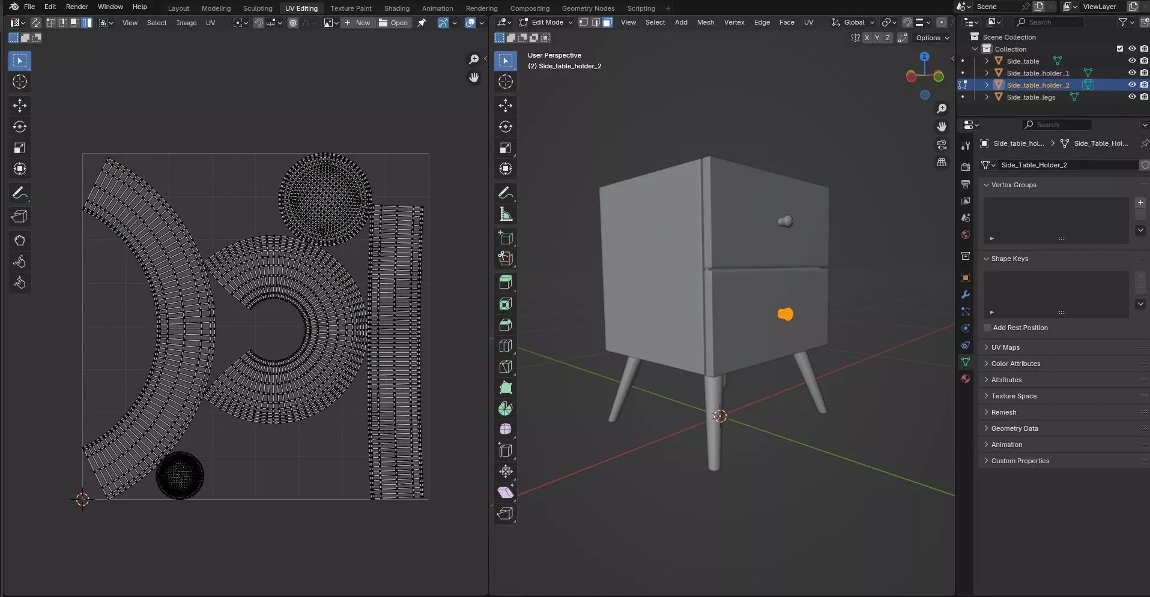Hide Side_table_holder_1 in viewport
Screen dimensions: 1150x597
click(x=1132, y=73)
